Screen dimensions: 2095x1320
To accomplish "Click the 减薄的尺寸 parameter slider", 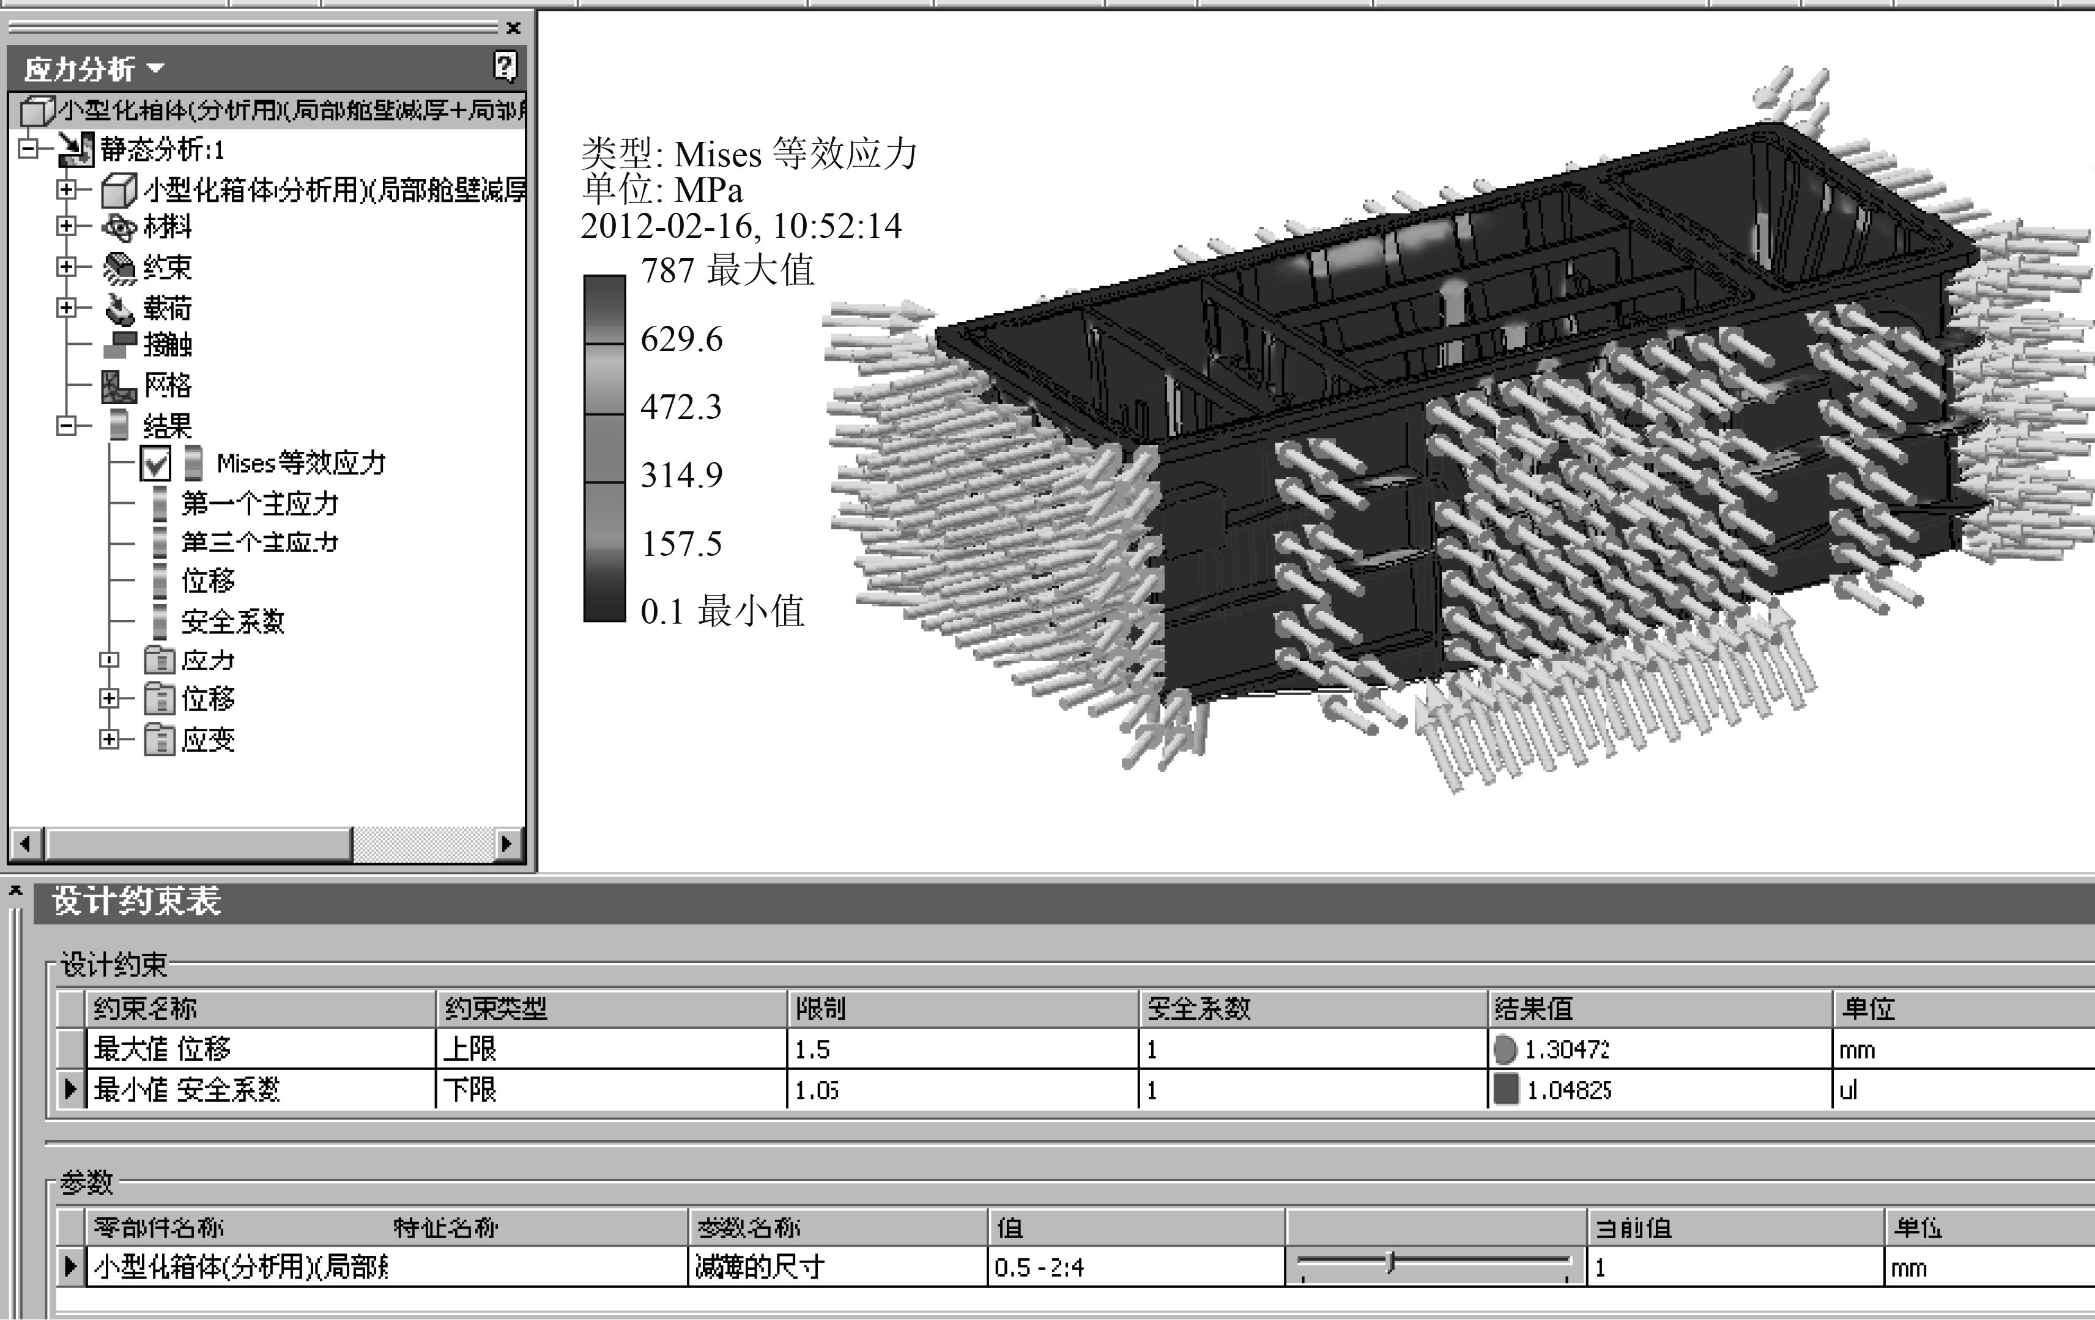I will pyautogui.click(x=1390, y=1262).
